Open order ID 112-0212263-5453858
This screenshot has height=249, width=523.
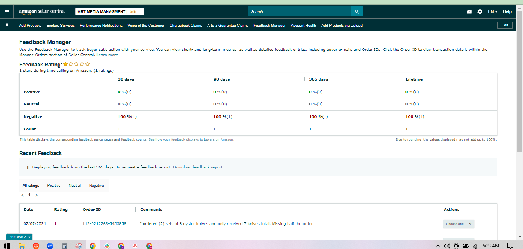point(105,223)
